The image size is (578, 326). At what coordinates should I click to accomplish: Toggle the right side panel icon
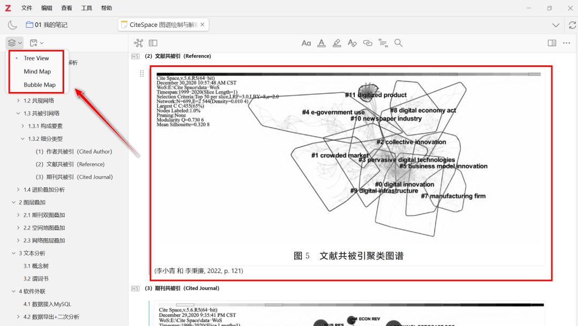[552, 43]
